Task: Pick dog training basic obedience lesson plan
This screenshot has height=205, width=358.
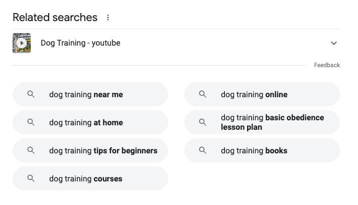Action: [x=272, y=122]
